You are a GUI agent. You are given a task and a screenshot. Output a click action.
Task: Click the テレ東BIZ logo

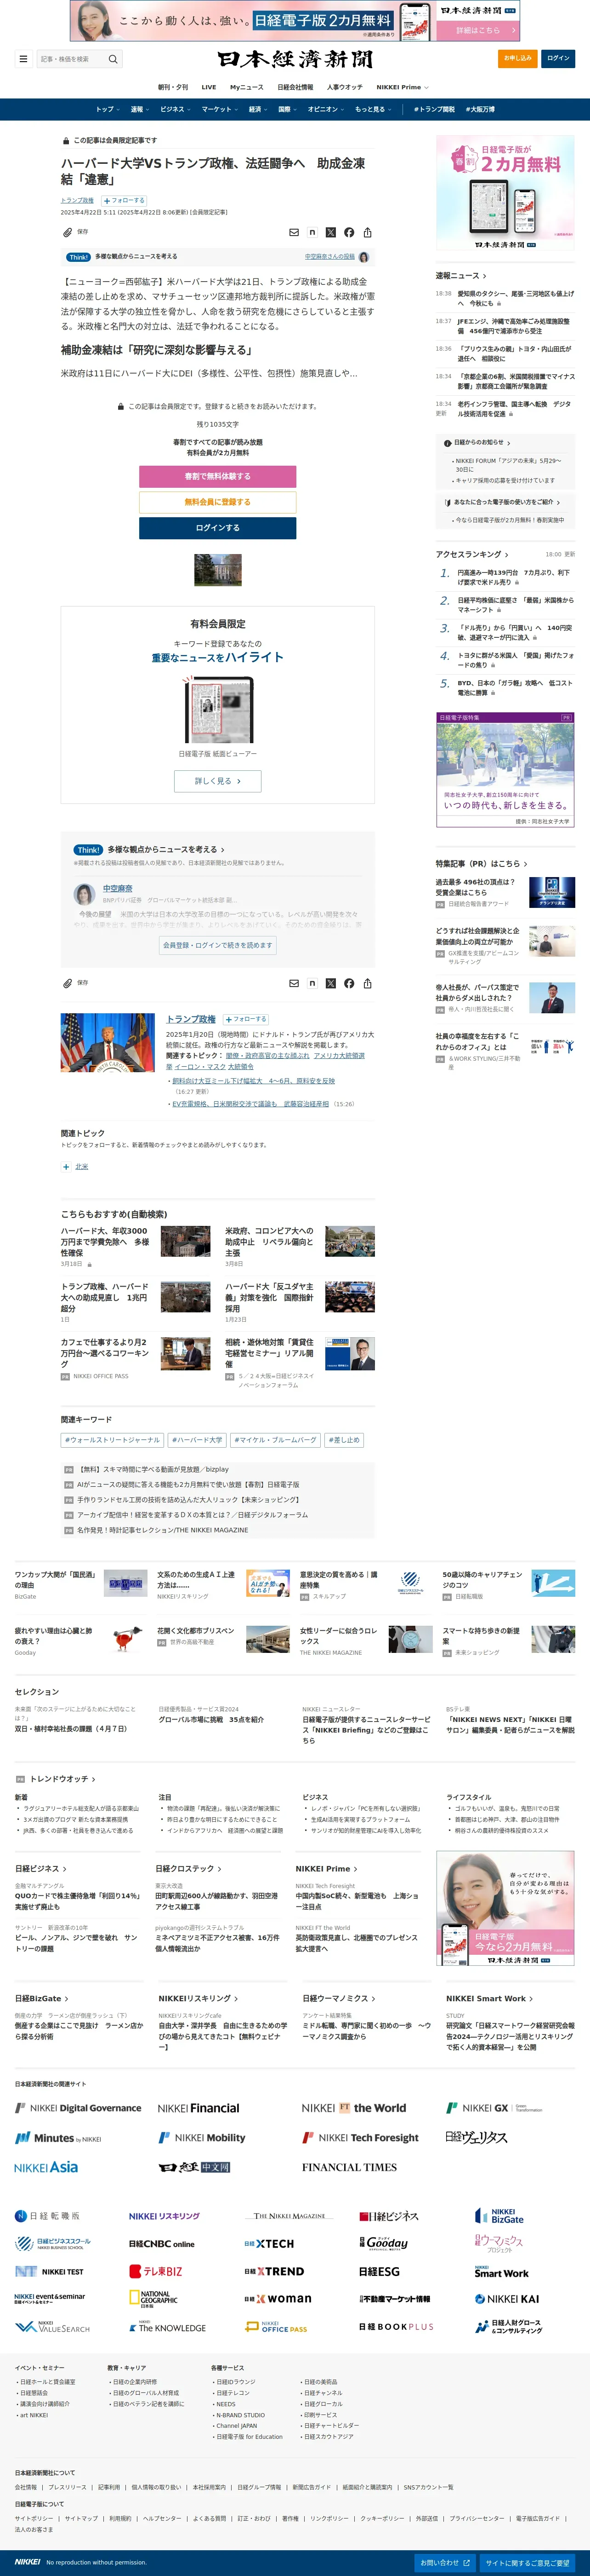click(156, 2271)
